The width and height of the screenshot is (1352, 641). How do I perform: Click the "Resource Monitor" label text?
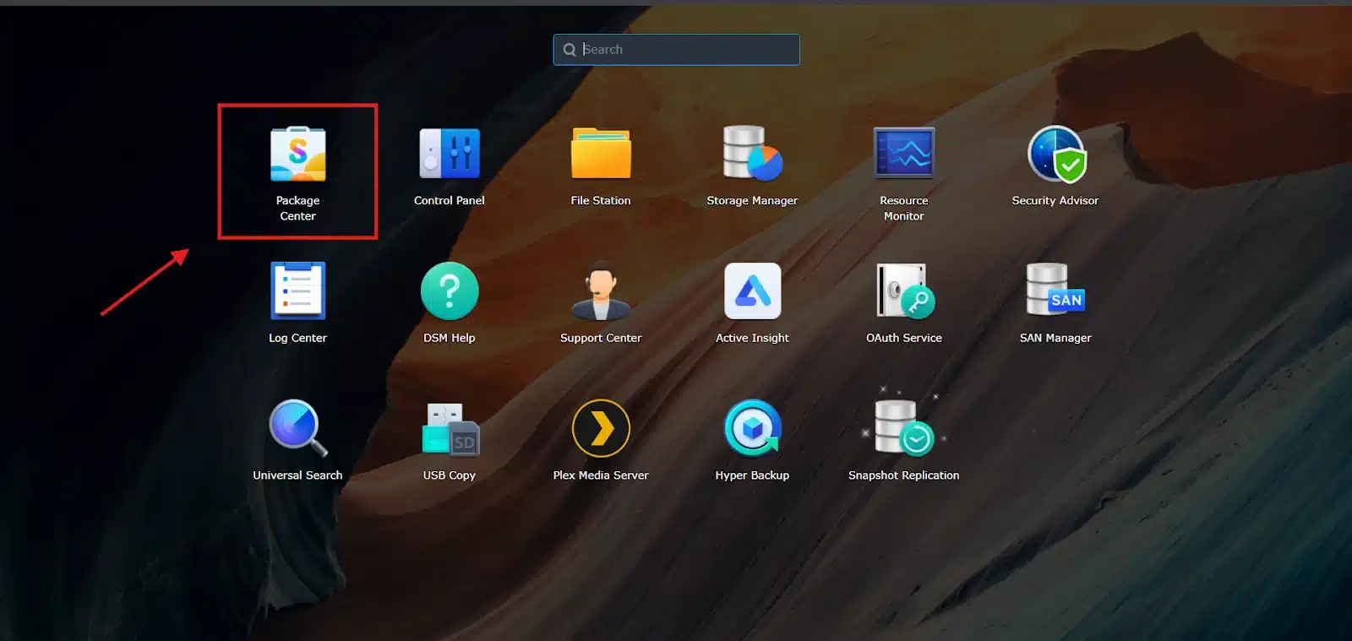click(904, 208)
